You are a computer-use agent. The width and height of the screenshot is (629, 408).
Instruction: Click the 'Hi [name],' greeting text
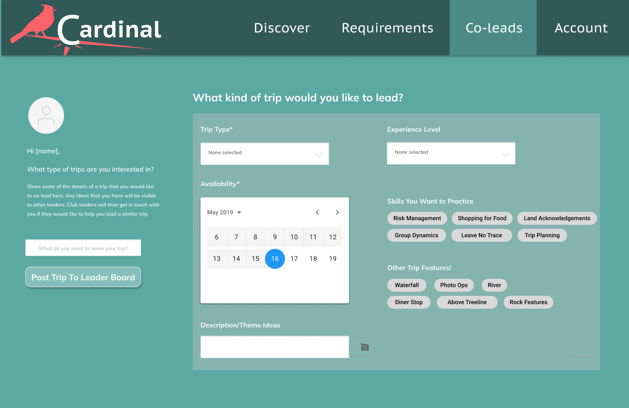point(43,151)
